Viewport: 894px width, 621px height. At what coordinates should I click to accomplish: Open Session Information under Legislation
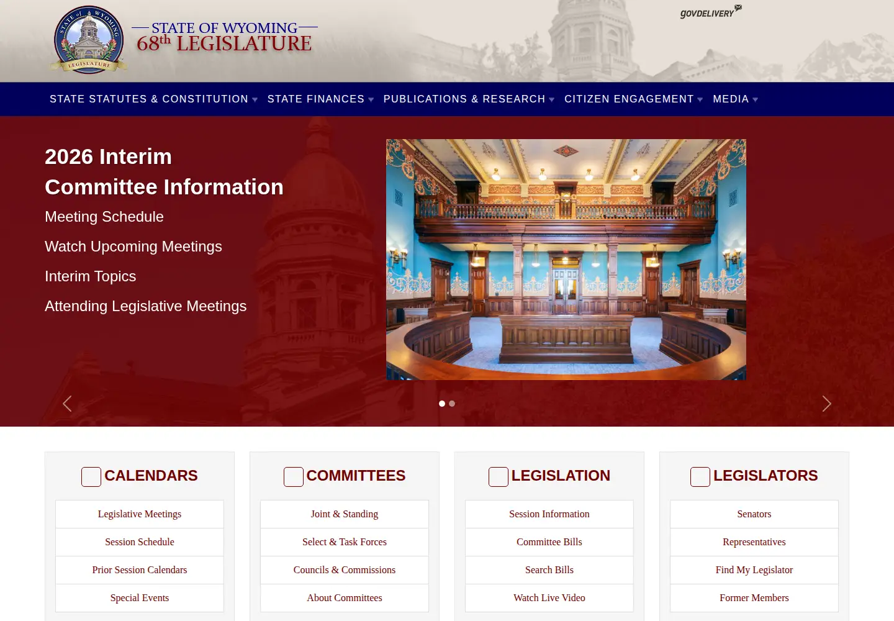click(549, 514)
